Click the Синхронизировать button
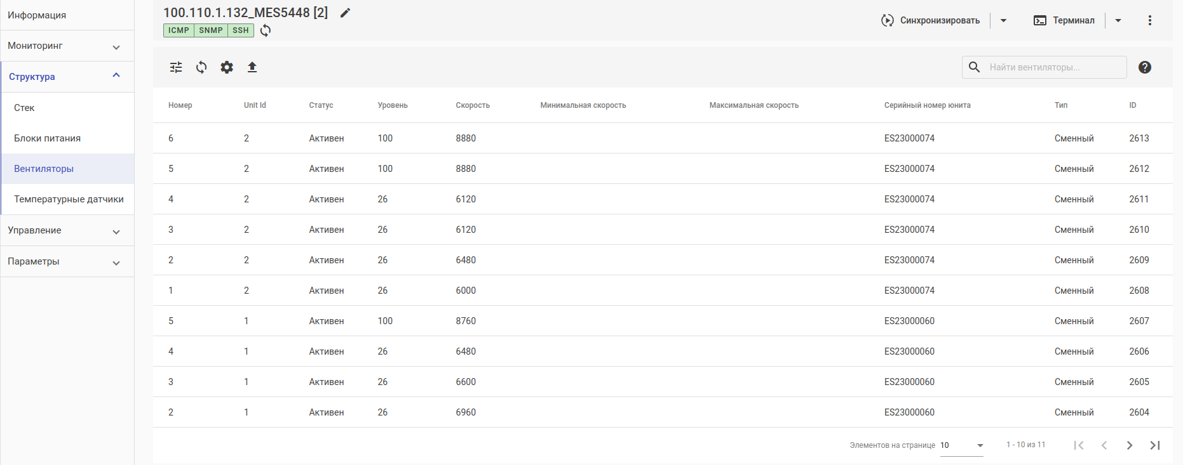 point(931,20)
